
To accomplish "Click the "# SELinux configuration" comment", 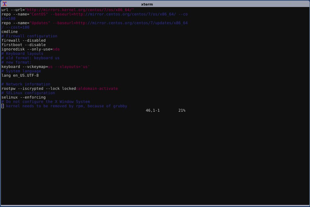I will click(x=28, y=93).
